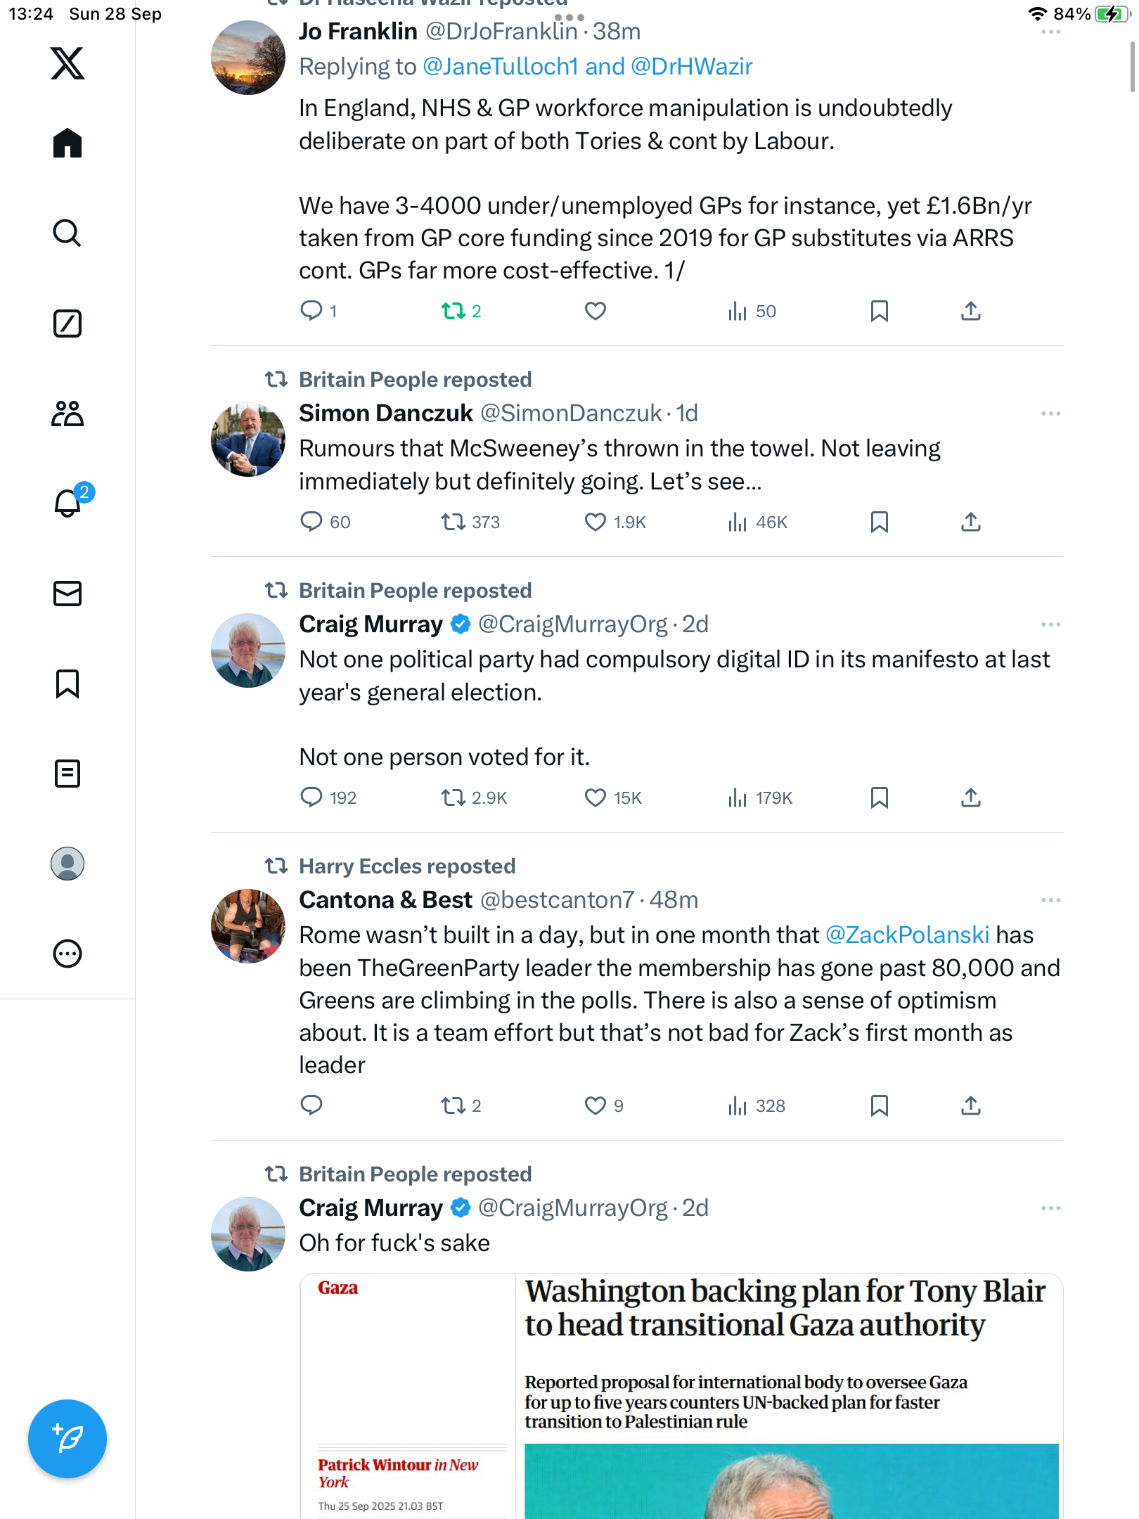Open Communities from the sidebar
The width and height of the screenshot is (1139, 1519).
coord(67,414)
